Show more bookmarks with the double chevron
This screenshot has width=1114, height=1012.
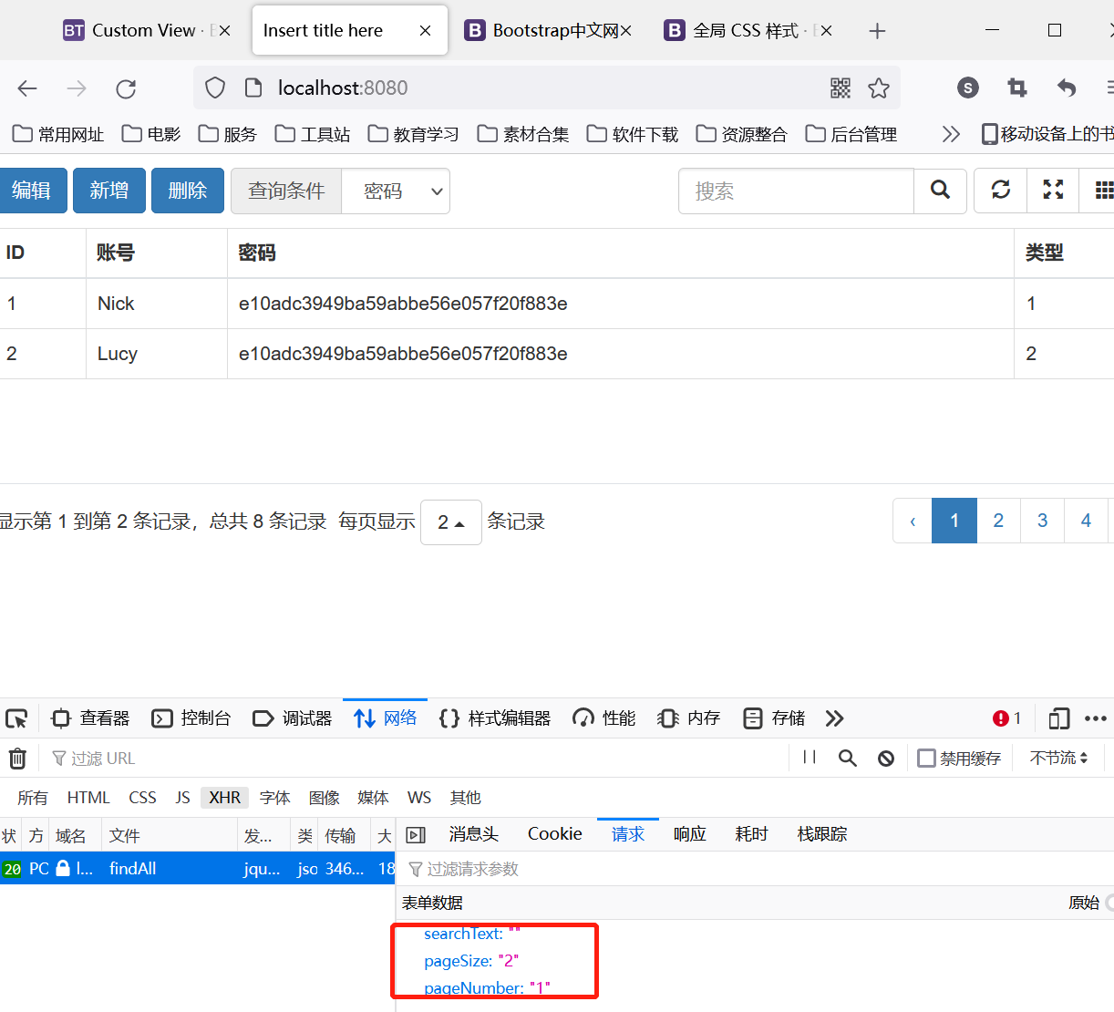[951, 134]
